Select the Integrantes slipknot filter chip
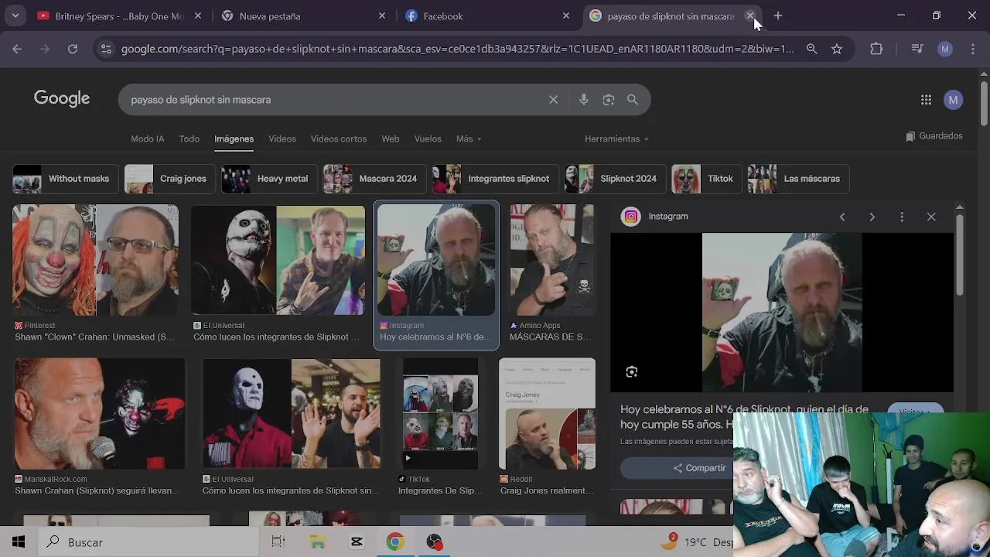 [x=495, y=179]
